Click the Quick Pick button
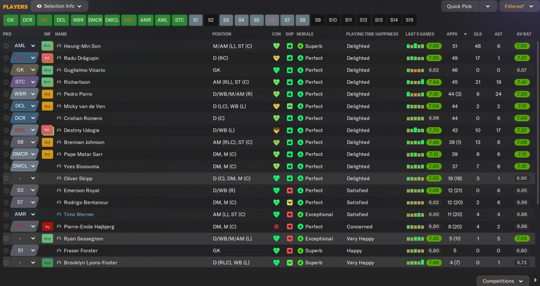This screenshot has height=286, width=540. click(459, 6)
